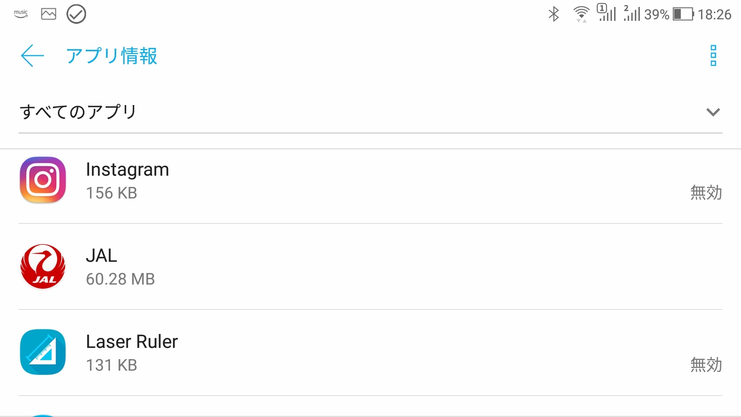Tap the JAL crane logo icon
This screenshot has height=417, width=741.
[43, 266]
